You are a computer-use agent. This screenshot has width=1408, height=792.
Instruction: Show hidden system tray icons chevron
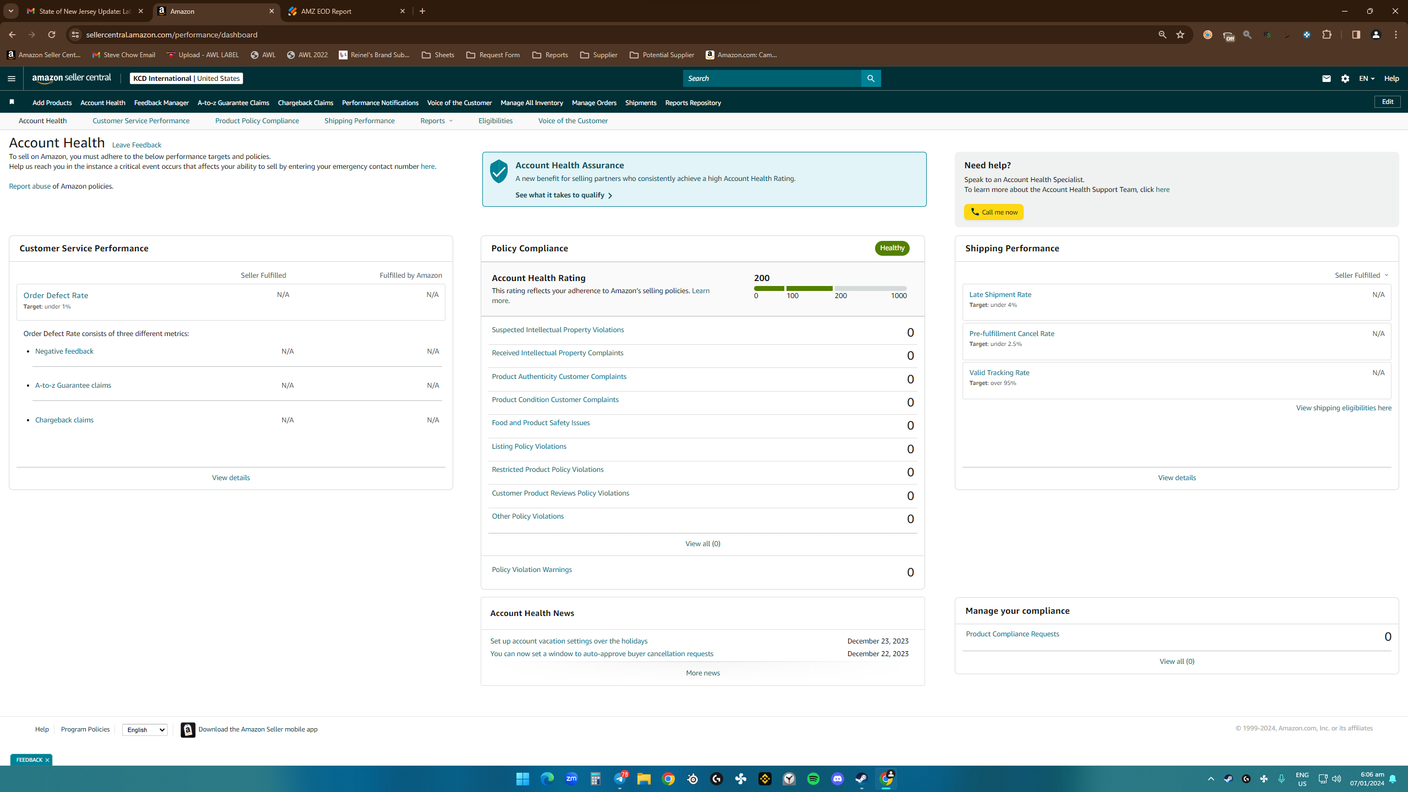coord(1211,779)
